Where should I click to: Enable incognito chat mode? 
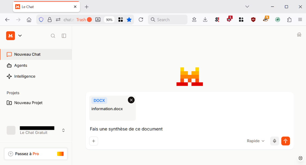point(299,34)
